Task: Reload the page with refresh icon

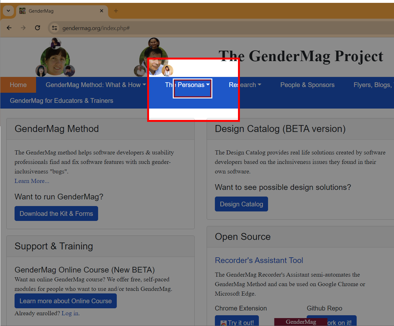Action: 37,28
